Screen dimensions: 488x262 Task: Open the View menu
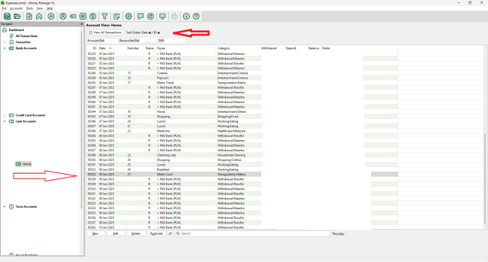point(40,9)
